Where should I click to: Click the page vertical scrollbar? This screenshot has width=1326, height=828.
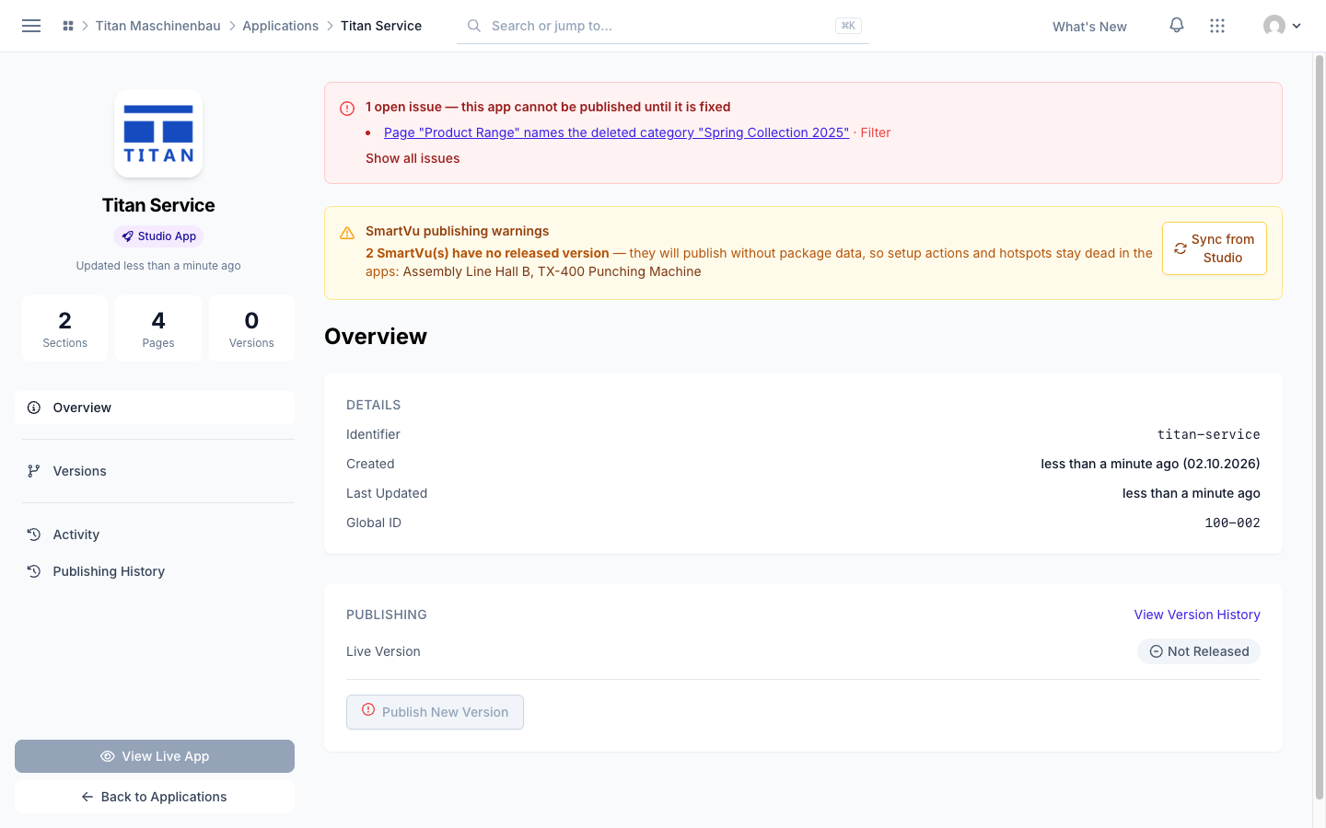pos(1319,428)
